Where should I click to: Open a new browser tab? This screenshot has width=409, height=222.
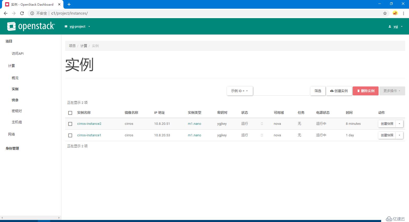point(69,4)
